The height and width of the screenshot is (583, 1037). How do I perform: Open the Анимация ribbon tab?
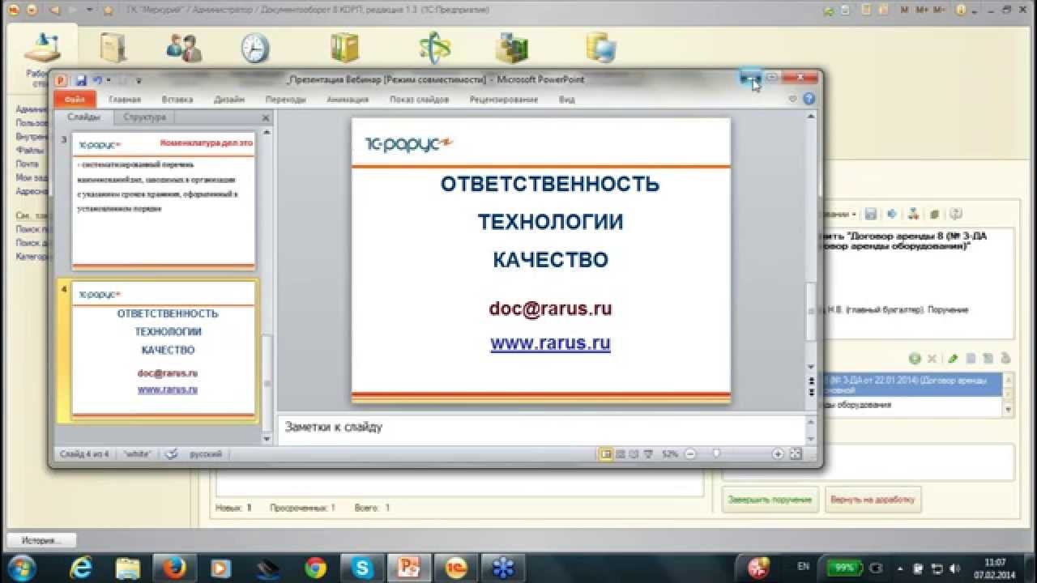(348, 100)
